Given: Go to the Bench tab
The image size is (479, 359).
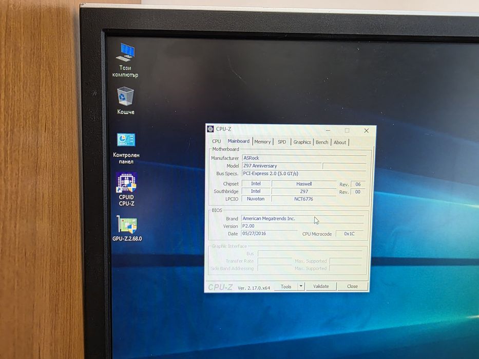Looking at the screenshot, I should coord(322,142).
